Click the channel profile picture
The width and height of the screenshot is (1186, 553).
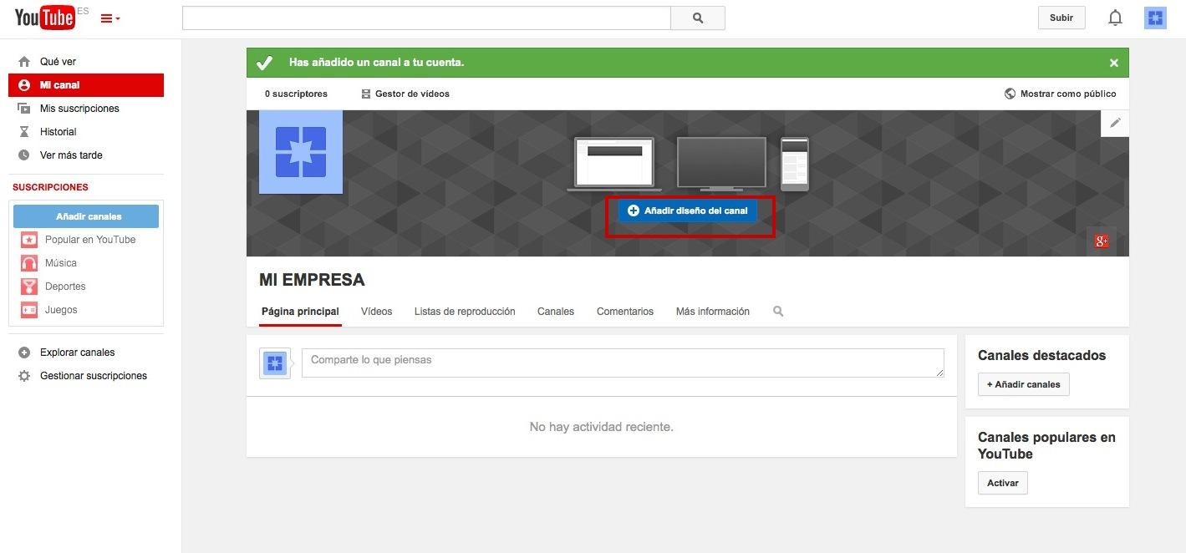[x=301, y=152]
